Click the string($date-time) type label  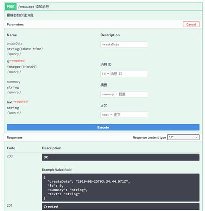(25, 49)
